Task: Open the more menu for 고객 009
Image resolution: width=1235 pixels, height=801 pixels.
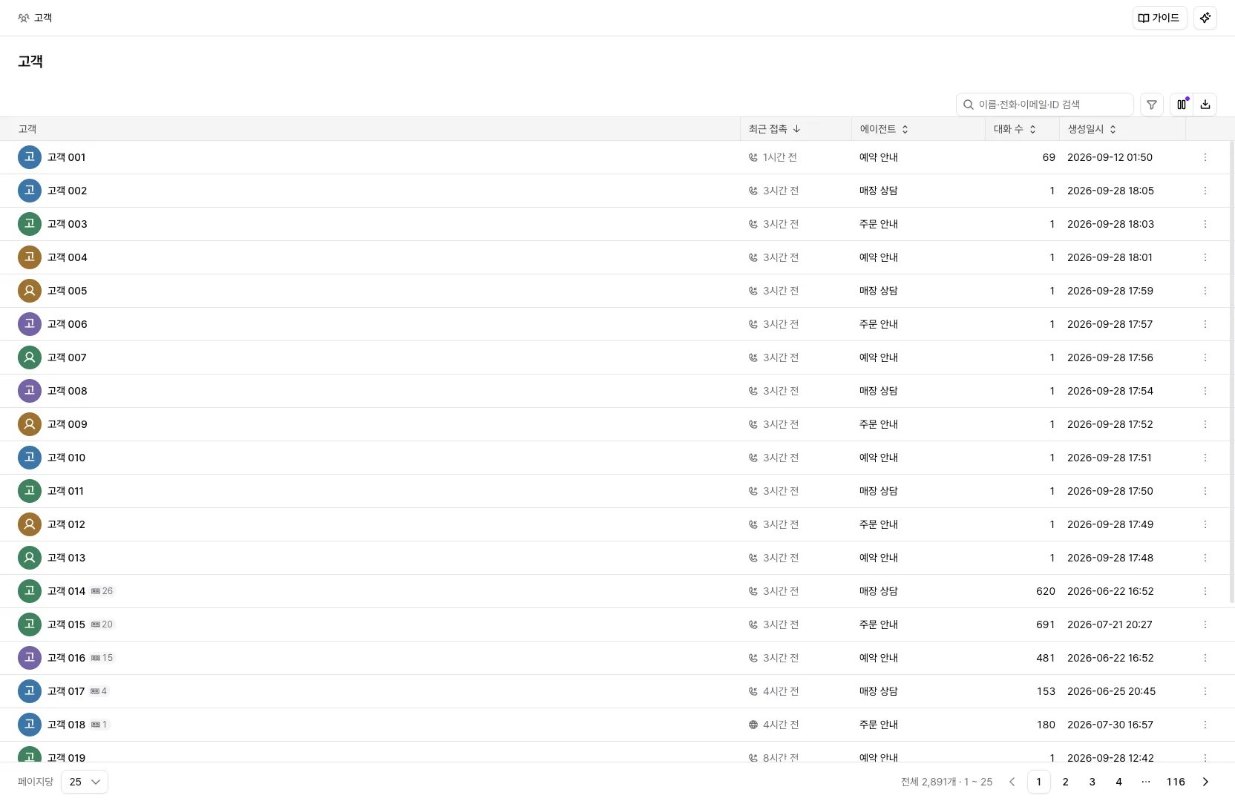Action: (x=1205, y=424)
